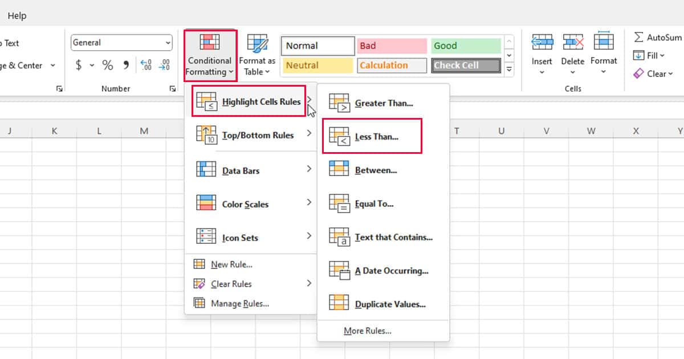
Task: Open the Icon Sets submenu
Action: tap(251, 237)
